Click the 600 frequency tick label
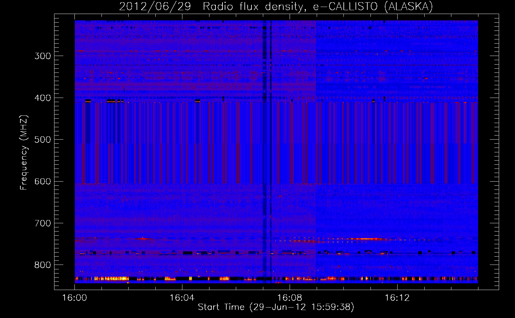515x318 pixels. click(43, 182)
